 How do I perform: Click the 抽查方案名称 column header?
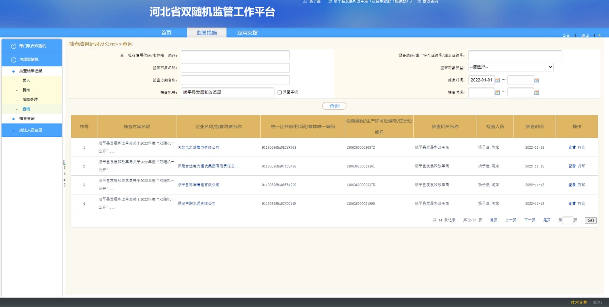(137, 127)
